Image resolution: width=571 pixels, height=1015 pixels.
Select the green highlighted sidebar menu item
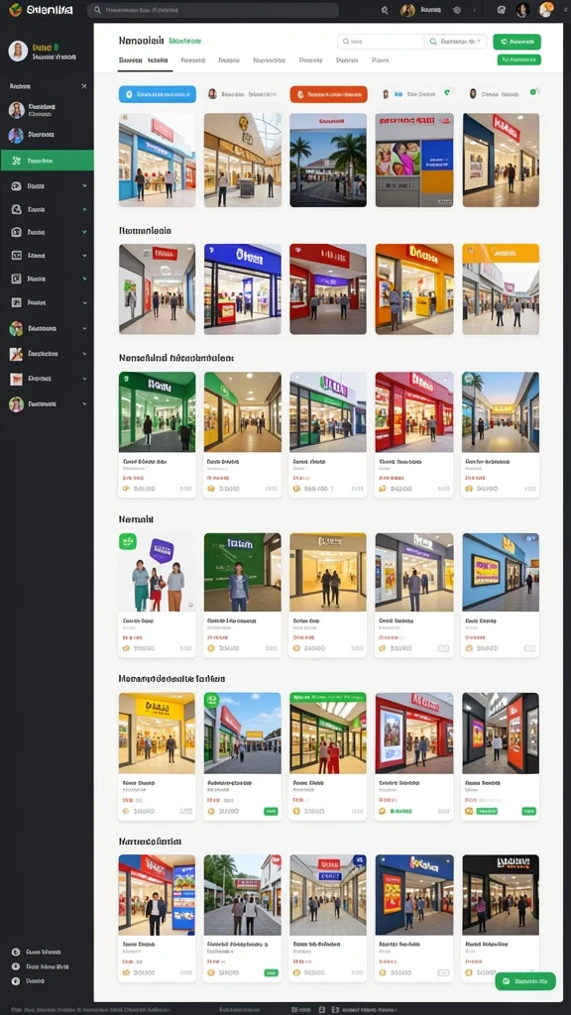[47, 161]
